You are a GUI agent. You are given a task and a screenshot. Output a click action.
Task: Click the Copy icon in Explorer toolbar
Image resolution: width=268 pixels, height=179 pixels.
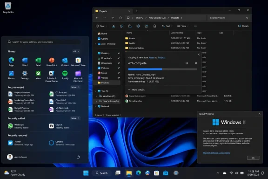(x=121, y=26)
